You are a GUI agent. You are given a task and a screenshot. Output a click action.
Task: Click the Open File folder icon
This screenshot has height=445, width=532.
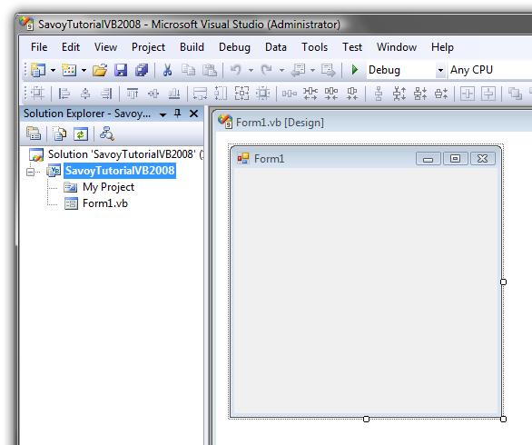point(100,70)
